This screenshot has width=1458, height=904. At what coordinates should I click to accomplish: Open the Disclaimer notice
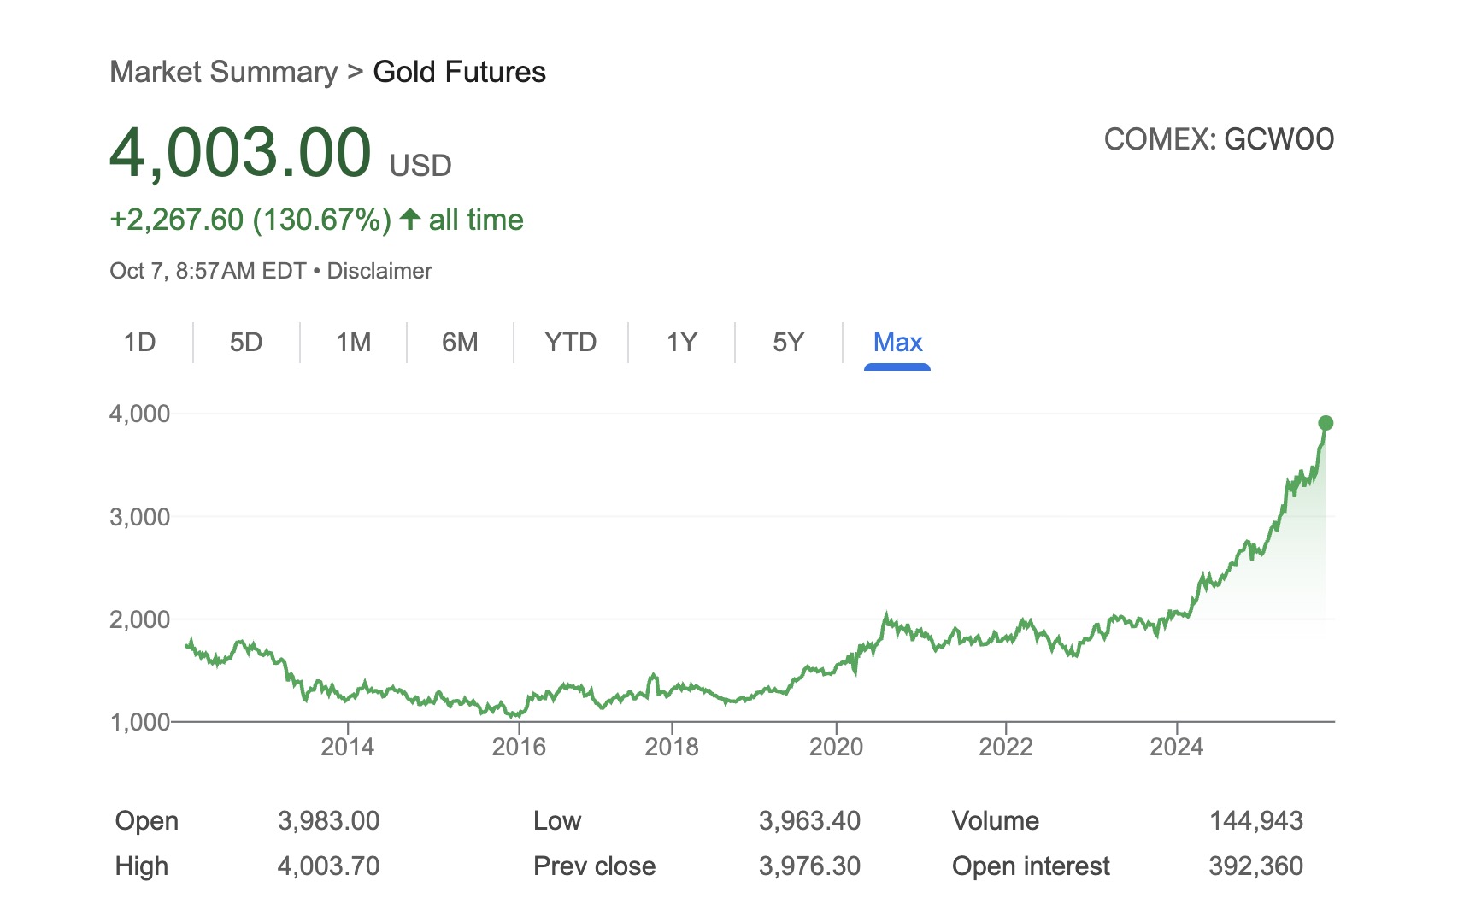pyautogui.click(x=381, y=270)
